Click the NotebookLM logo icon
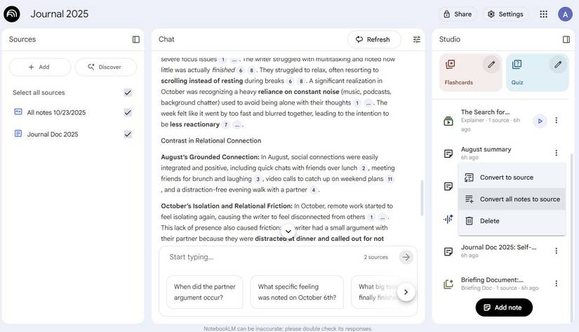 click(x=12, y=14)
